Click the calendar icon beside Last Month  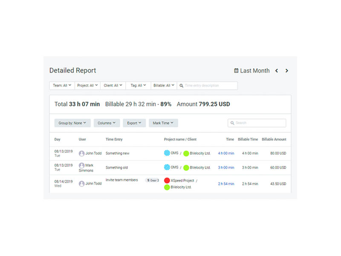237,71
